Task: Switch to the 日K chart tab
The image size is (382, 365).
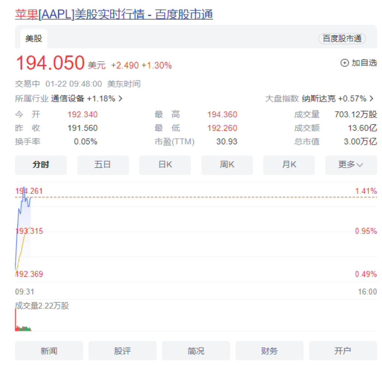Action: point(165,165)
